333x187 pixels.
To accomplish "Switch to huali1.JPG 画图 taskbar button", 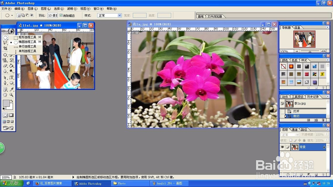I will pos(169,183).
